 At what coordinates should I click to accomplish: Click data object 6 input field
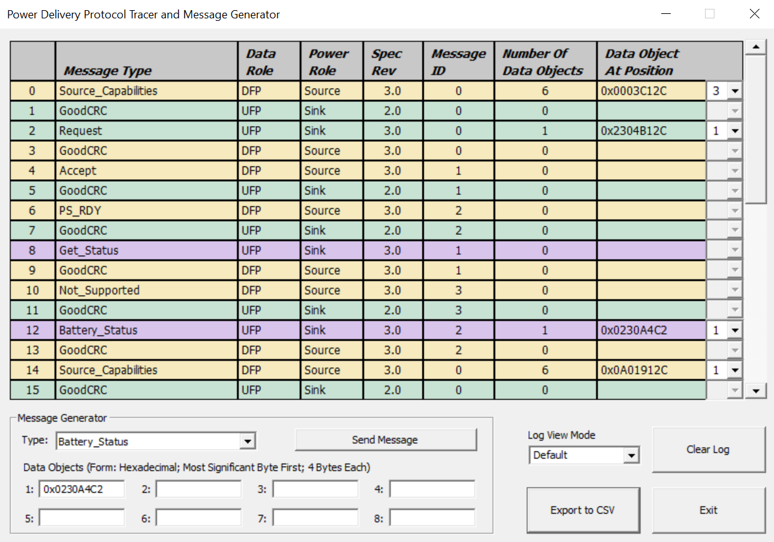tap(199, 518)
